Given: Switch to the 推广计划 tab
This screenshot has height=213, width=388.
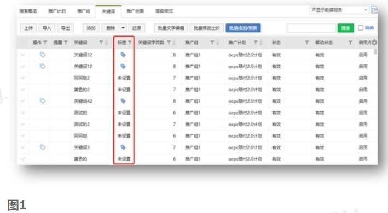Looking at the screenshot, I should (57, 11).
